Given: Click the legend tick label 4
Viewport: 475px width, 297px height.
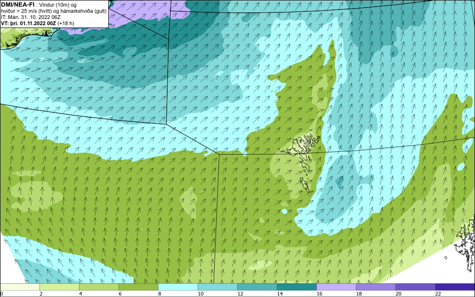Looking at the screenshot, I should pos(81,294).
